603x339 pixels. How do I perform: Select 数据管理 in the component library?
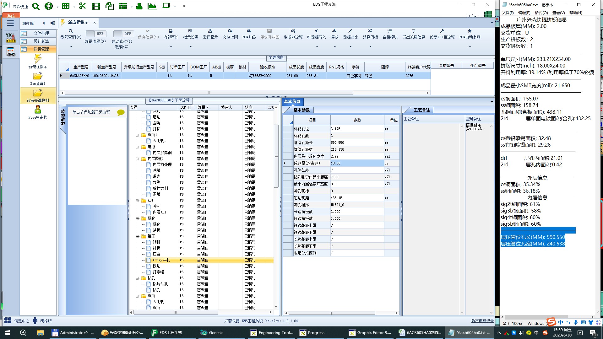(41, 49)
